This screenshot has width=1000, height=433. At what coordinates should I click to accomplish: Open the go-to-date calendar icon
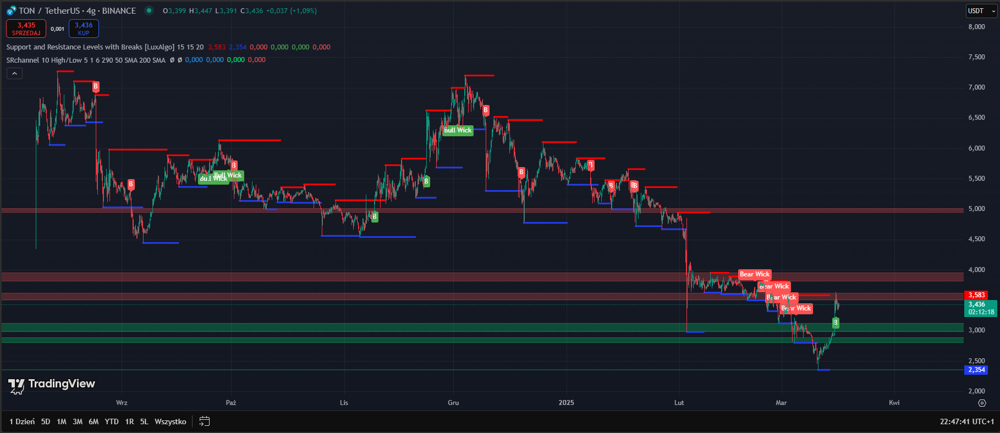204,421
